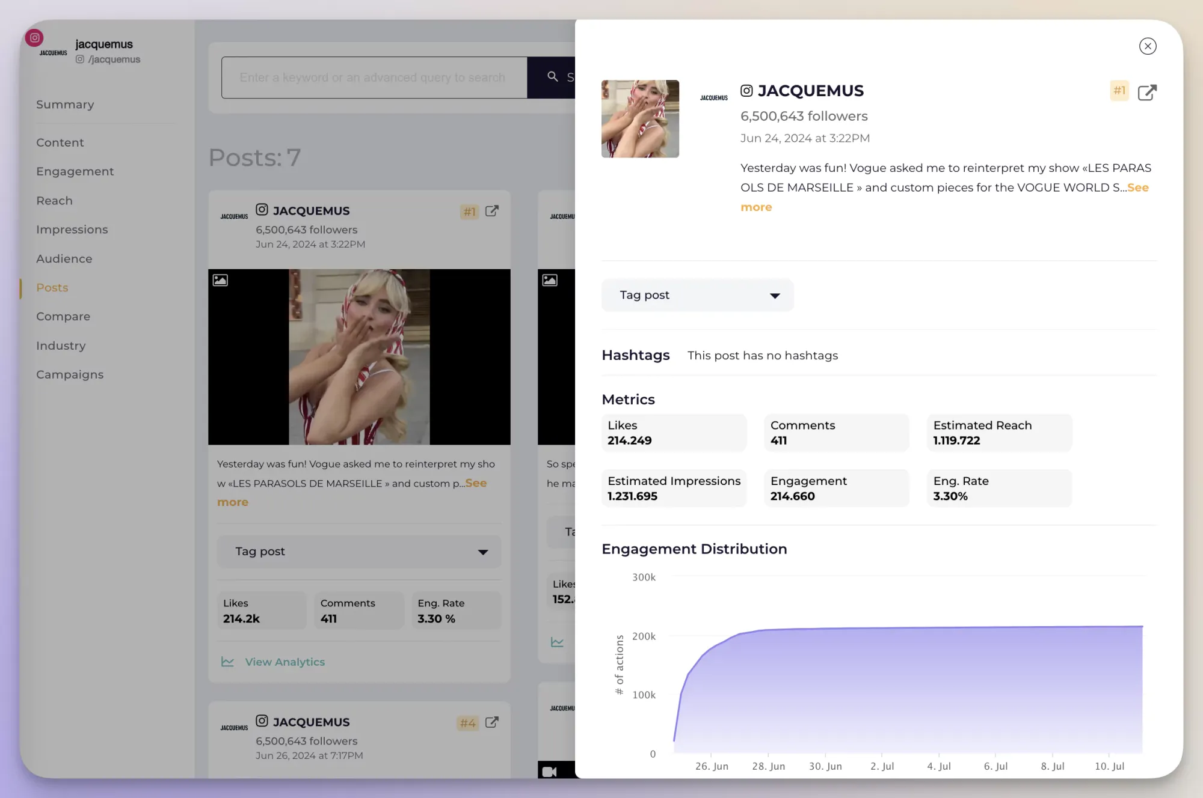Click the Instagram profile icon for Jacquemus
Screen dimensions: 1203x798
coord(35,37)
